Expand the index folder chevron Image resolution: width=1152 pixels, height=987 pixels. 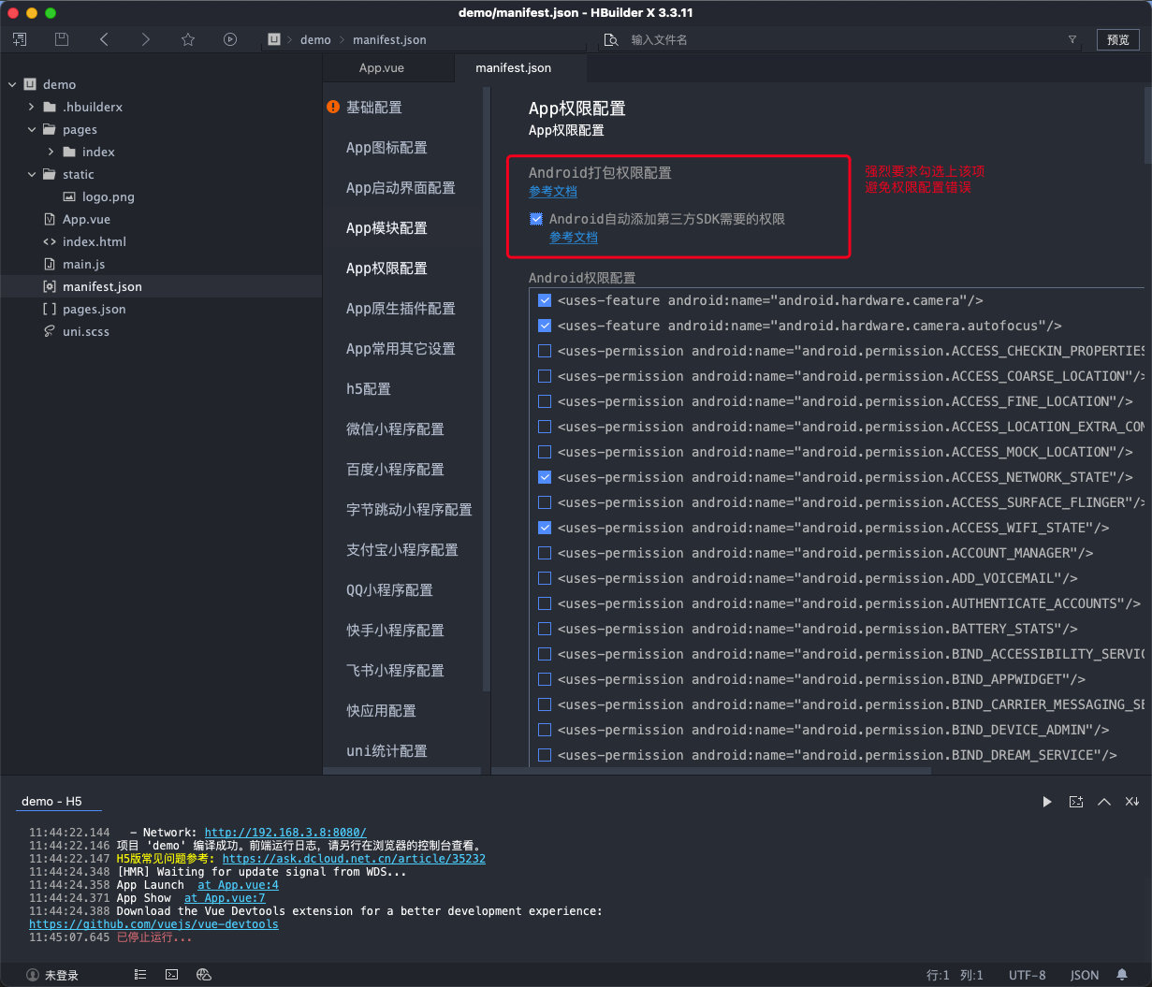(x=51, y=152)
